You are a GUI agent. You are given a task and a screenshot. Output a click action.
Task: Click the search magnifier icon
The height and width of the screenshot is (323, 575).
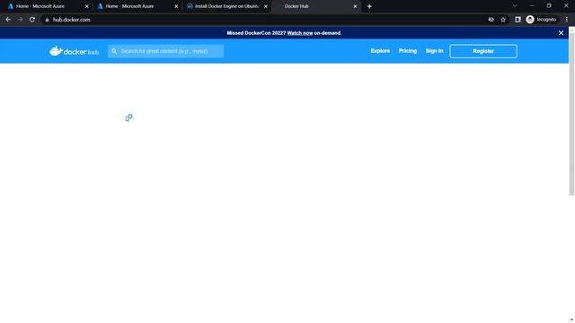[x=114, y=51]
